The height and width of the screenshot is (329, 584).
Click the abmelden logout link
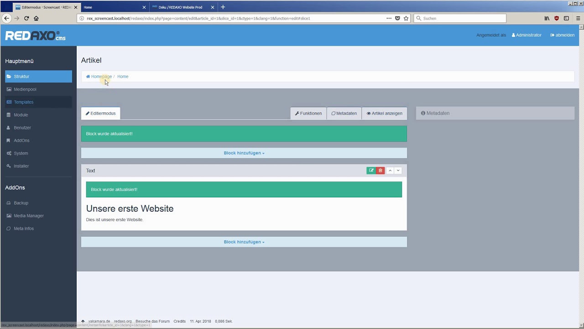pos(562,35)
